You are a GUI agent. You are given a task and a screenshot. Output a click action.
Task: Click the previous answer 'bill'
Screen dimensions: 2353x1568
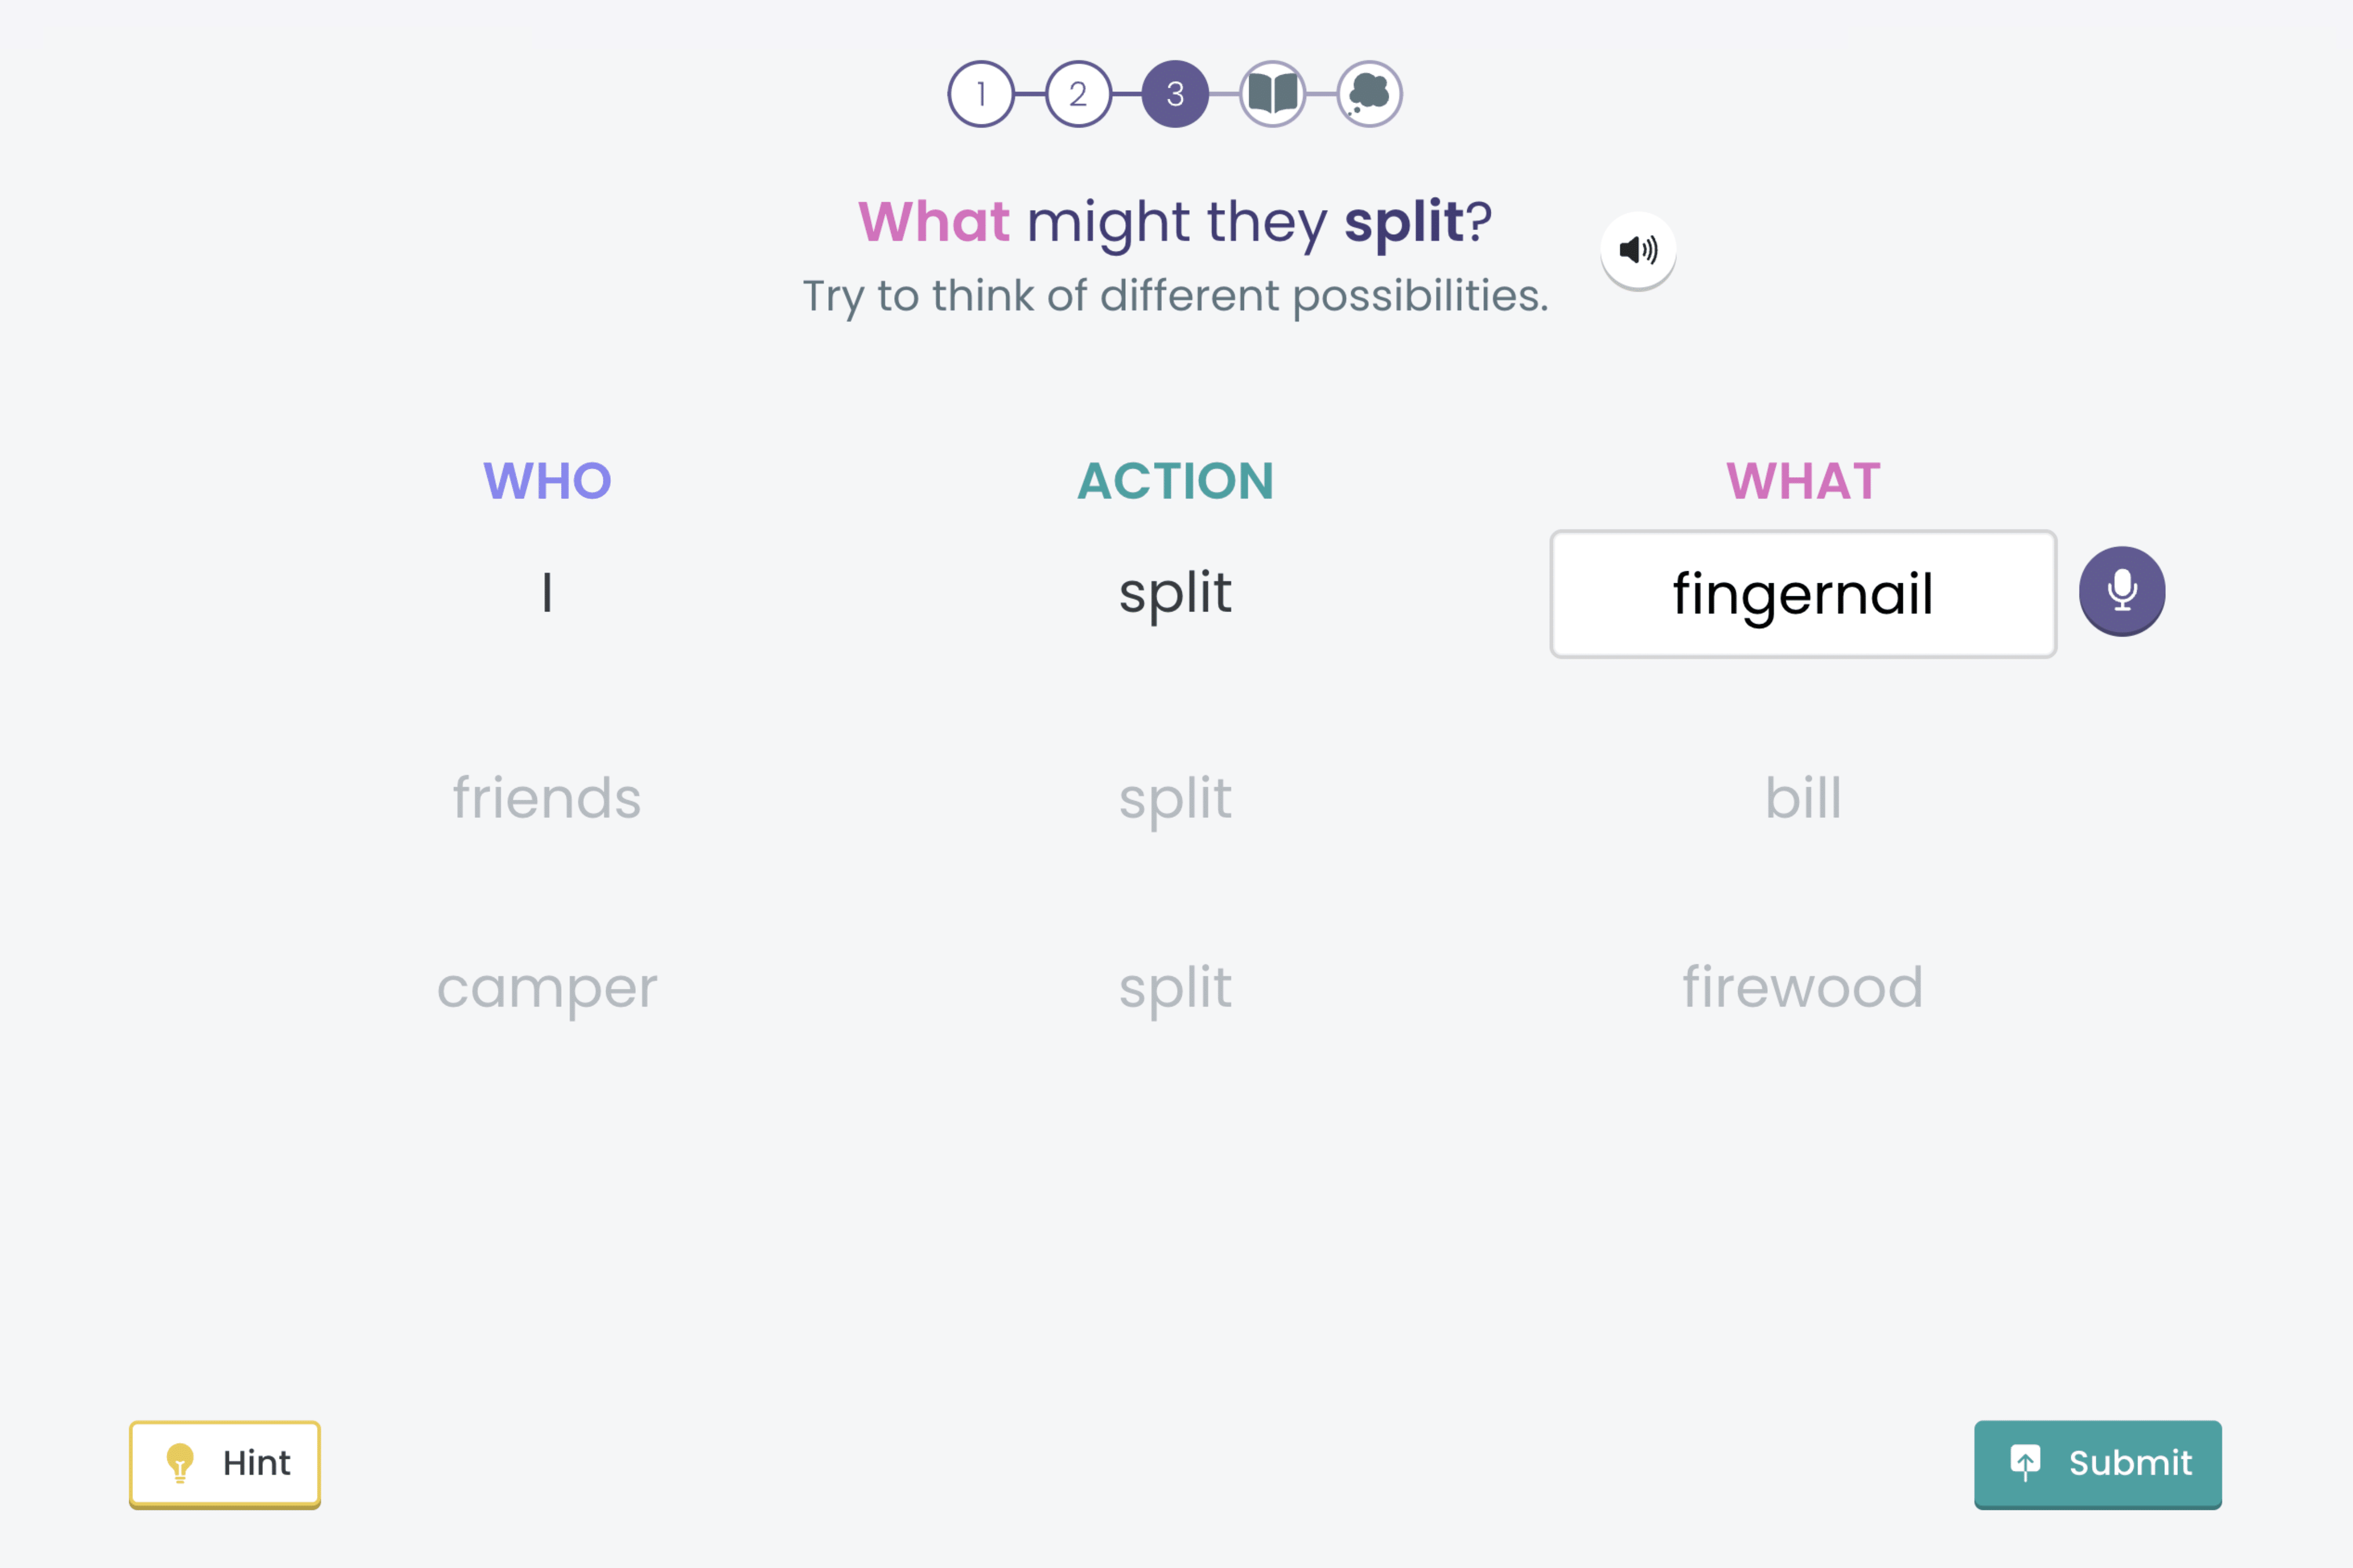click(1803, 798)
